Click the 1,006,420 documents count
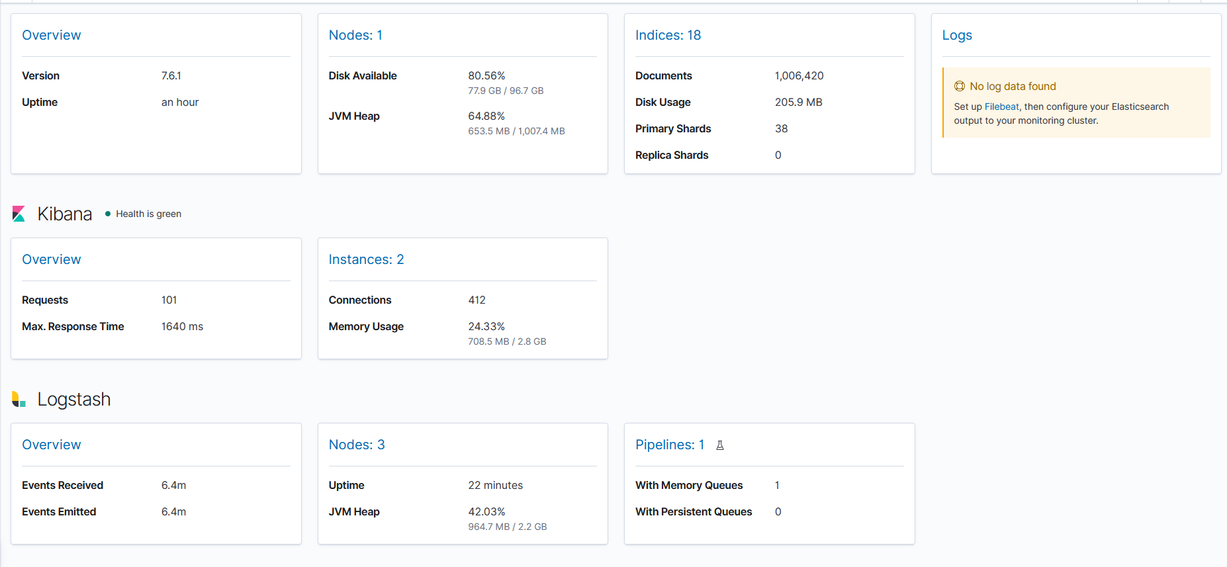 tap(799, 75)
